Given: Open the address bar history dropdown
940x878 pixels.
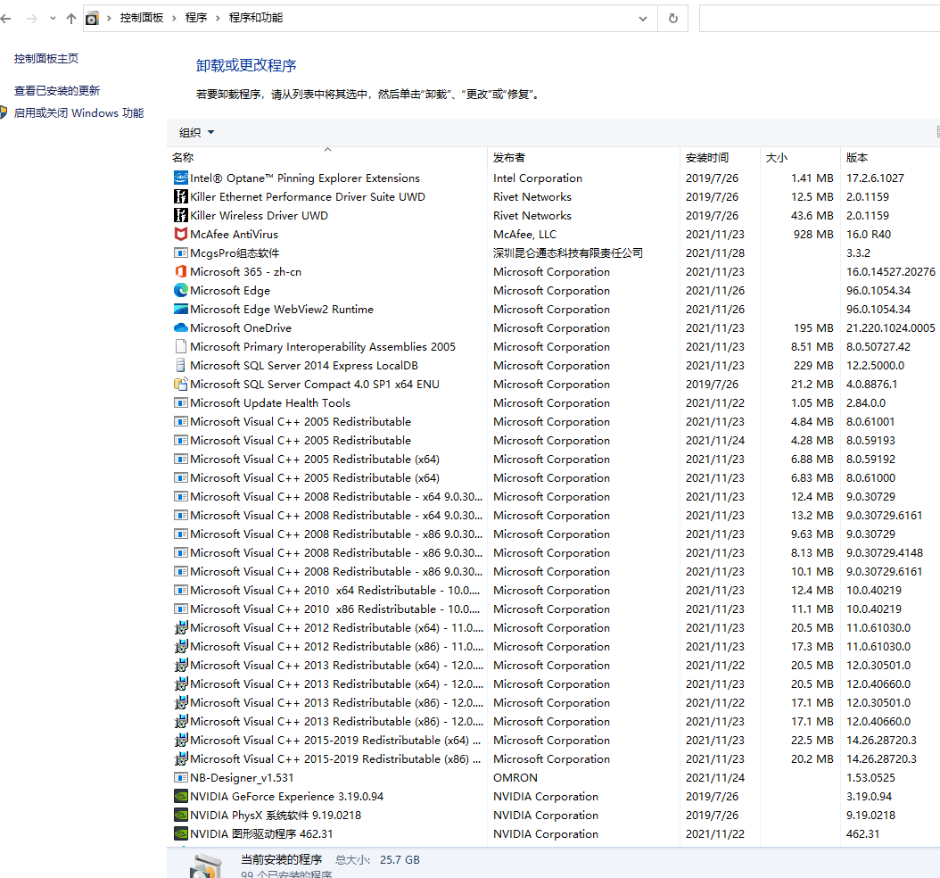Looking at the screenshot, I should click(643, 19).
